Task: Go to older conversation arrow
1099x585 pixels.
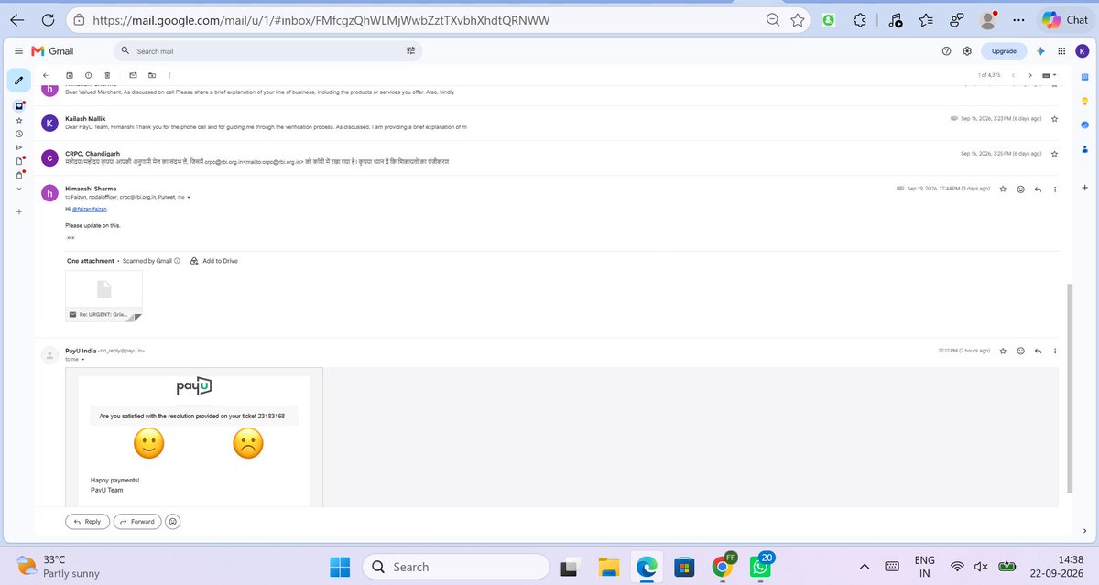Action: pyautogui.click(x=1030, y=74)
